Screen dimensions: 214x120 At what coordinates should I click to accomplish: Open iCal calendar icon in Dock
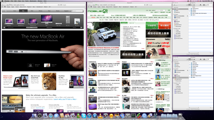(x=67, y=116)
